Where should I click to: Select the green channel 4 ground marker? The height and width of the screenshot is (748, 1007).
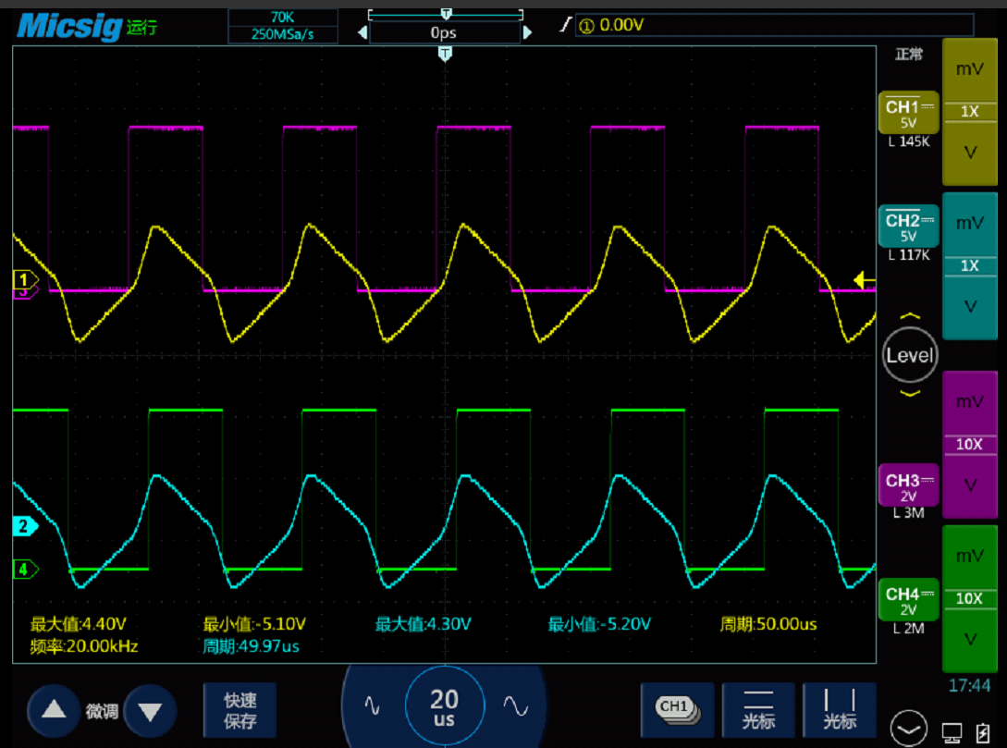[x=26, y=570]
